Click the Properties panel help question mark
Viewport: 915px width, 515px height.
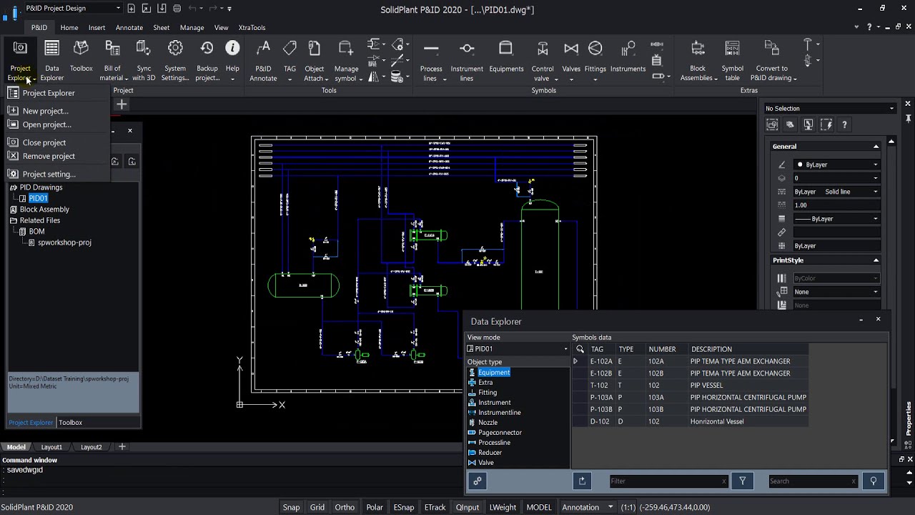click(x=844, y=124)
